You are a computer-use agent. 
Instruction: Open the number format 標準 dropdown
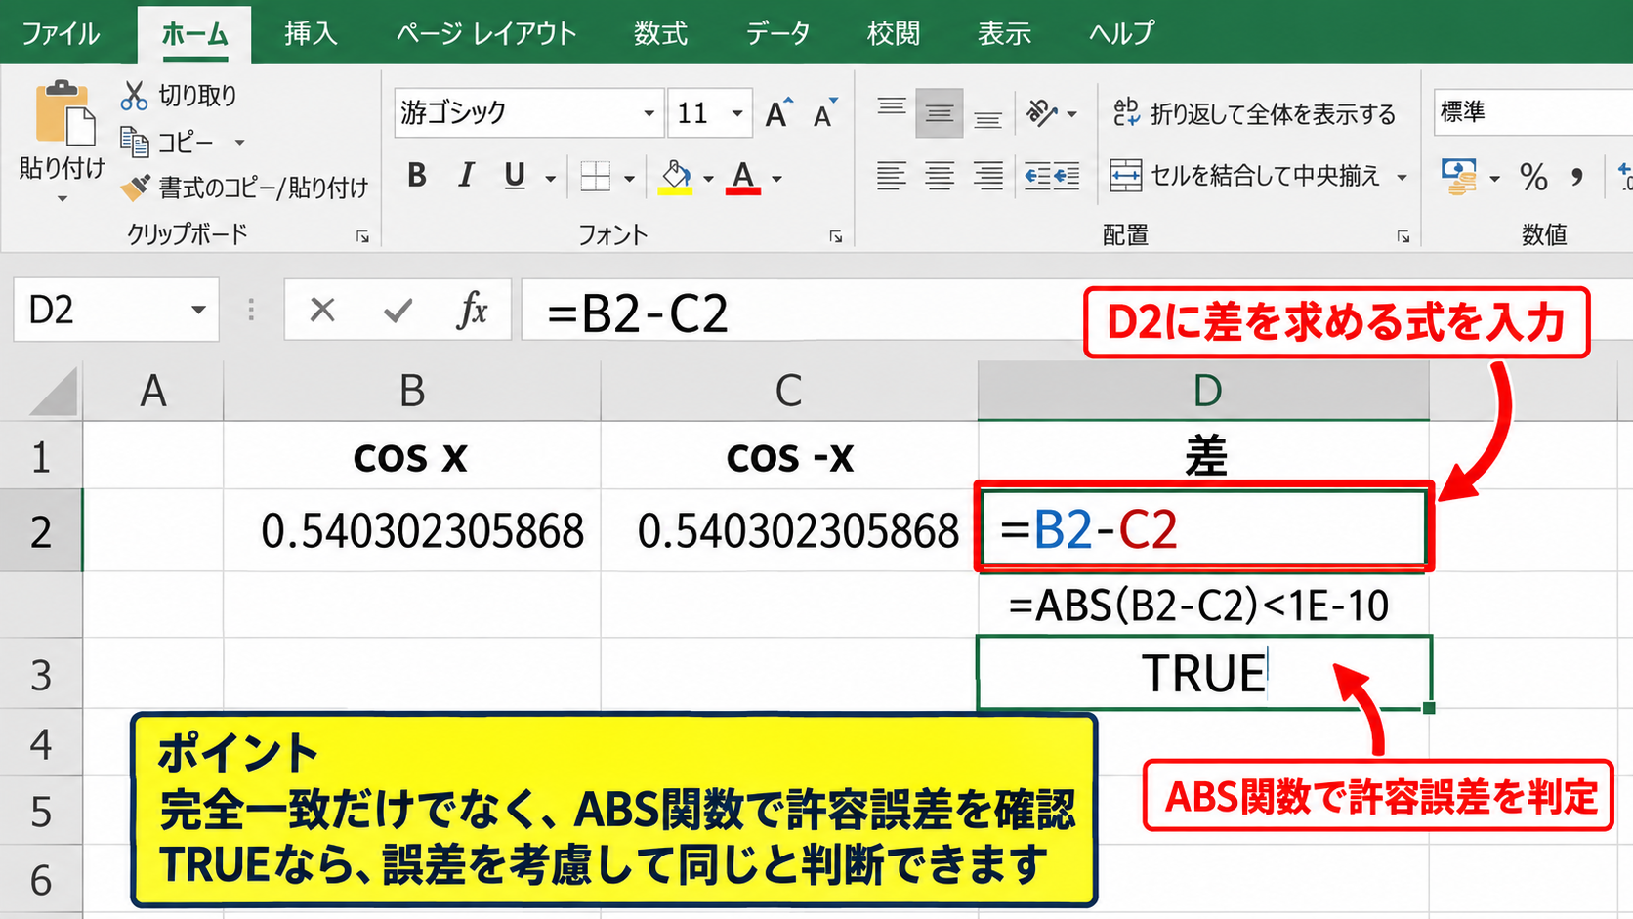coord(1531,112)
